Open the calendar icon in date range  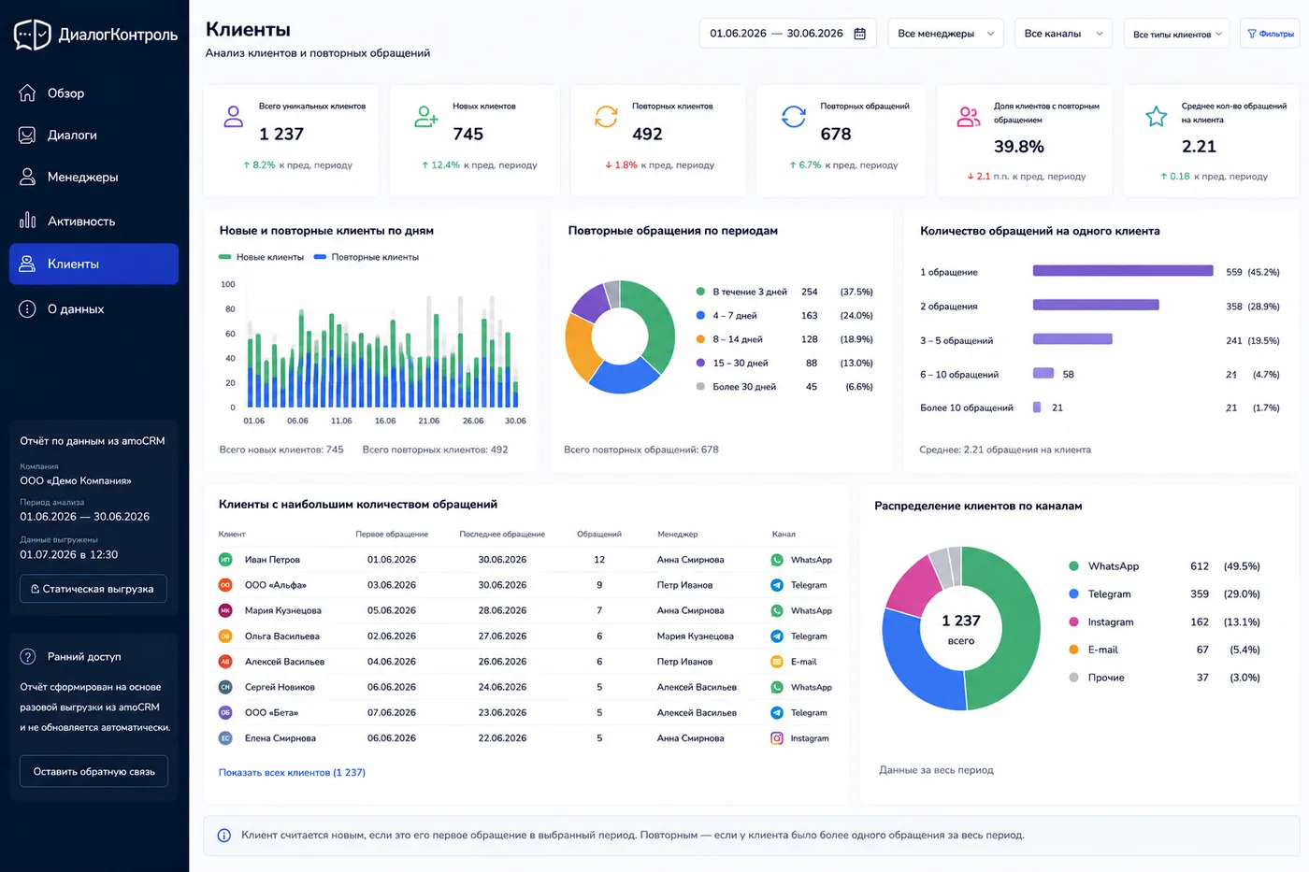(860, 34)
